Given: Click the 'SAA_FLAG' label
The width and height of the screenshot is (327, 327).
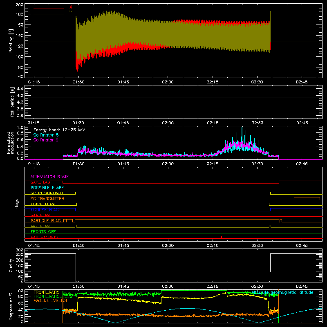Looking at the screenshot, I should 40,215.
